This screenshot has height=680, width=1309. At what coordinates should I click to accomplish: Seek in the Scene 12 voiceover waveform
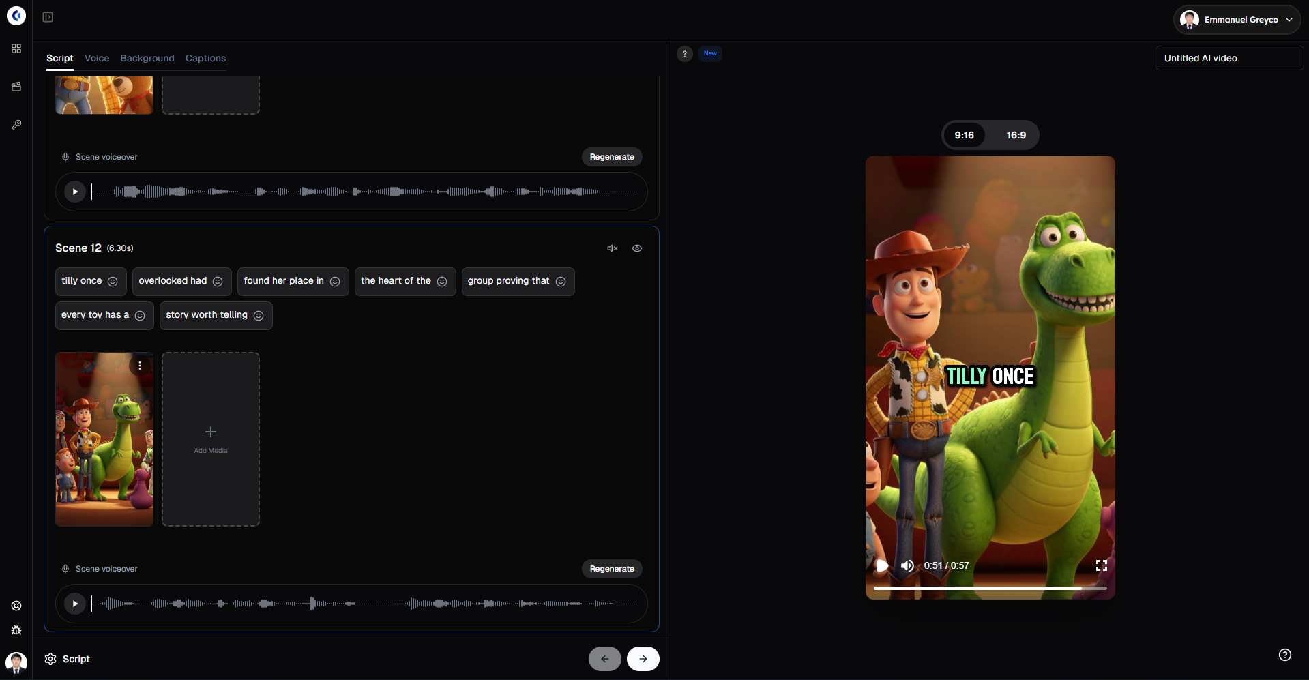(365, 604)
